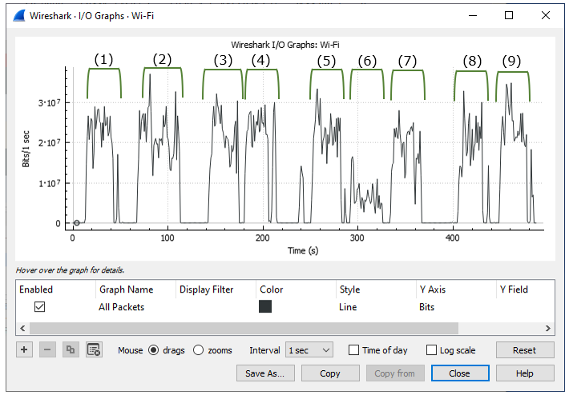Click the small circle marker at graph origin
This screenshot has height=395, width=569.
(77, 223)
